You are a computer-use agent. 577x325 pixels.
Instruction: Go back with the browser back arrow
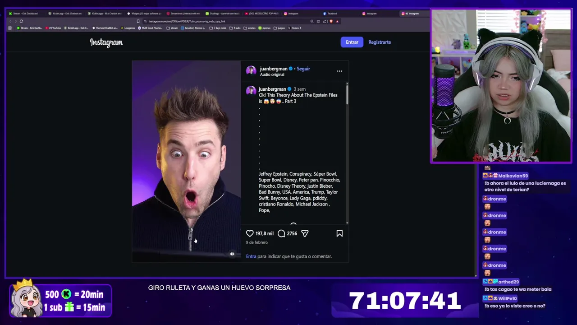pos(10,21)
